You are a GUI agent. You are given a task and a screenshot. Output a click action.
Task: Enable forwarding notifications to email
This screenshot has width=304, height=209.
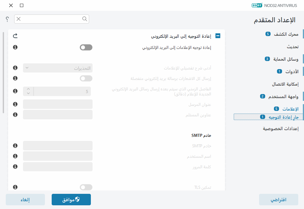[86, 47]
